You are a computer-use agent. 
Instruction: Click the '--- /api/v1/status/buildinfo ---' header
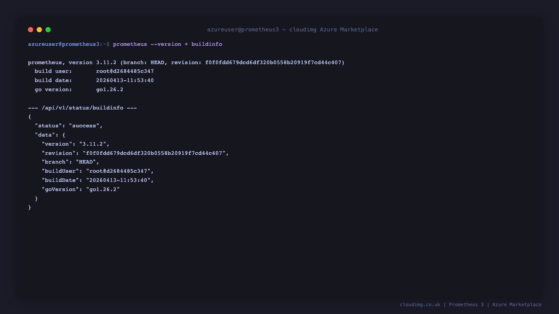(83, 108)
